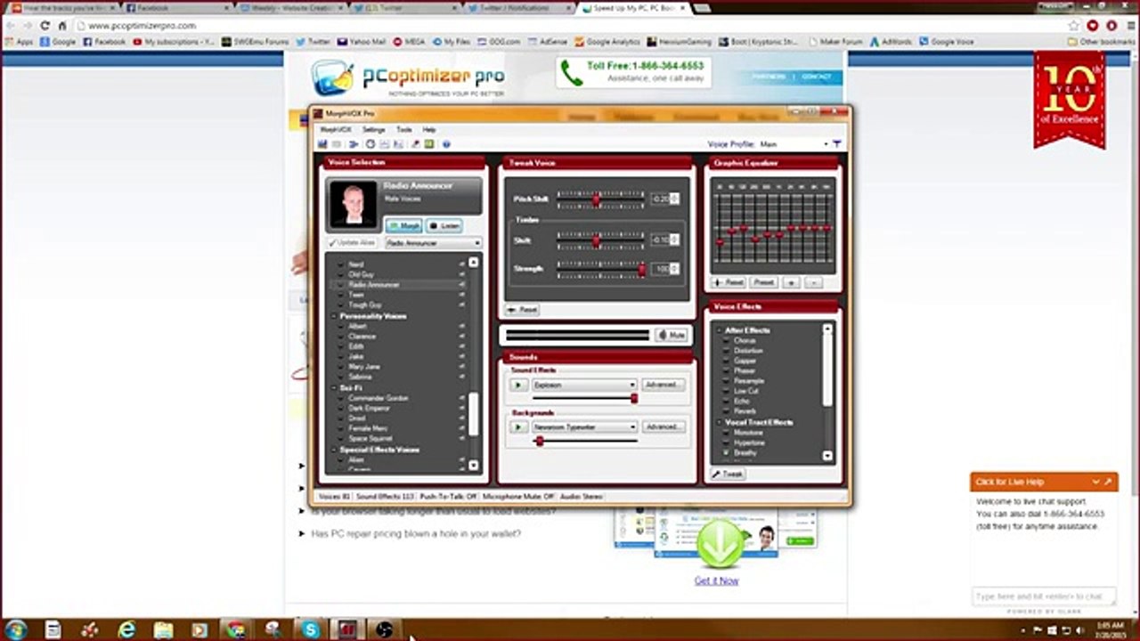
Task: Open the MorphVOX menu
Action: coord(335,130)
